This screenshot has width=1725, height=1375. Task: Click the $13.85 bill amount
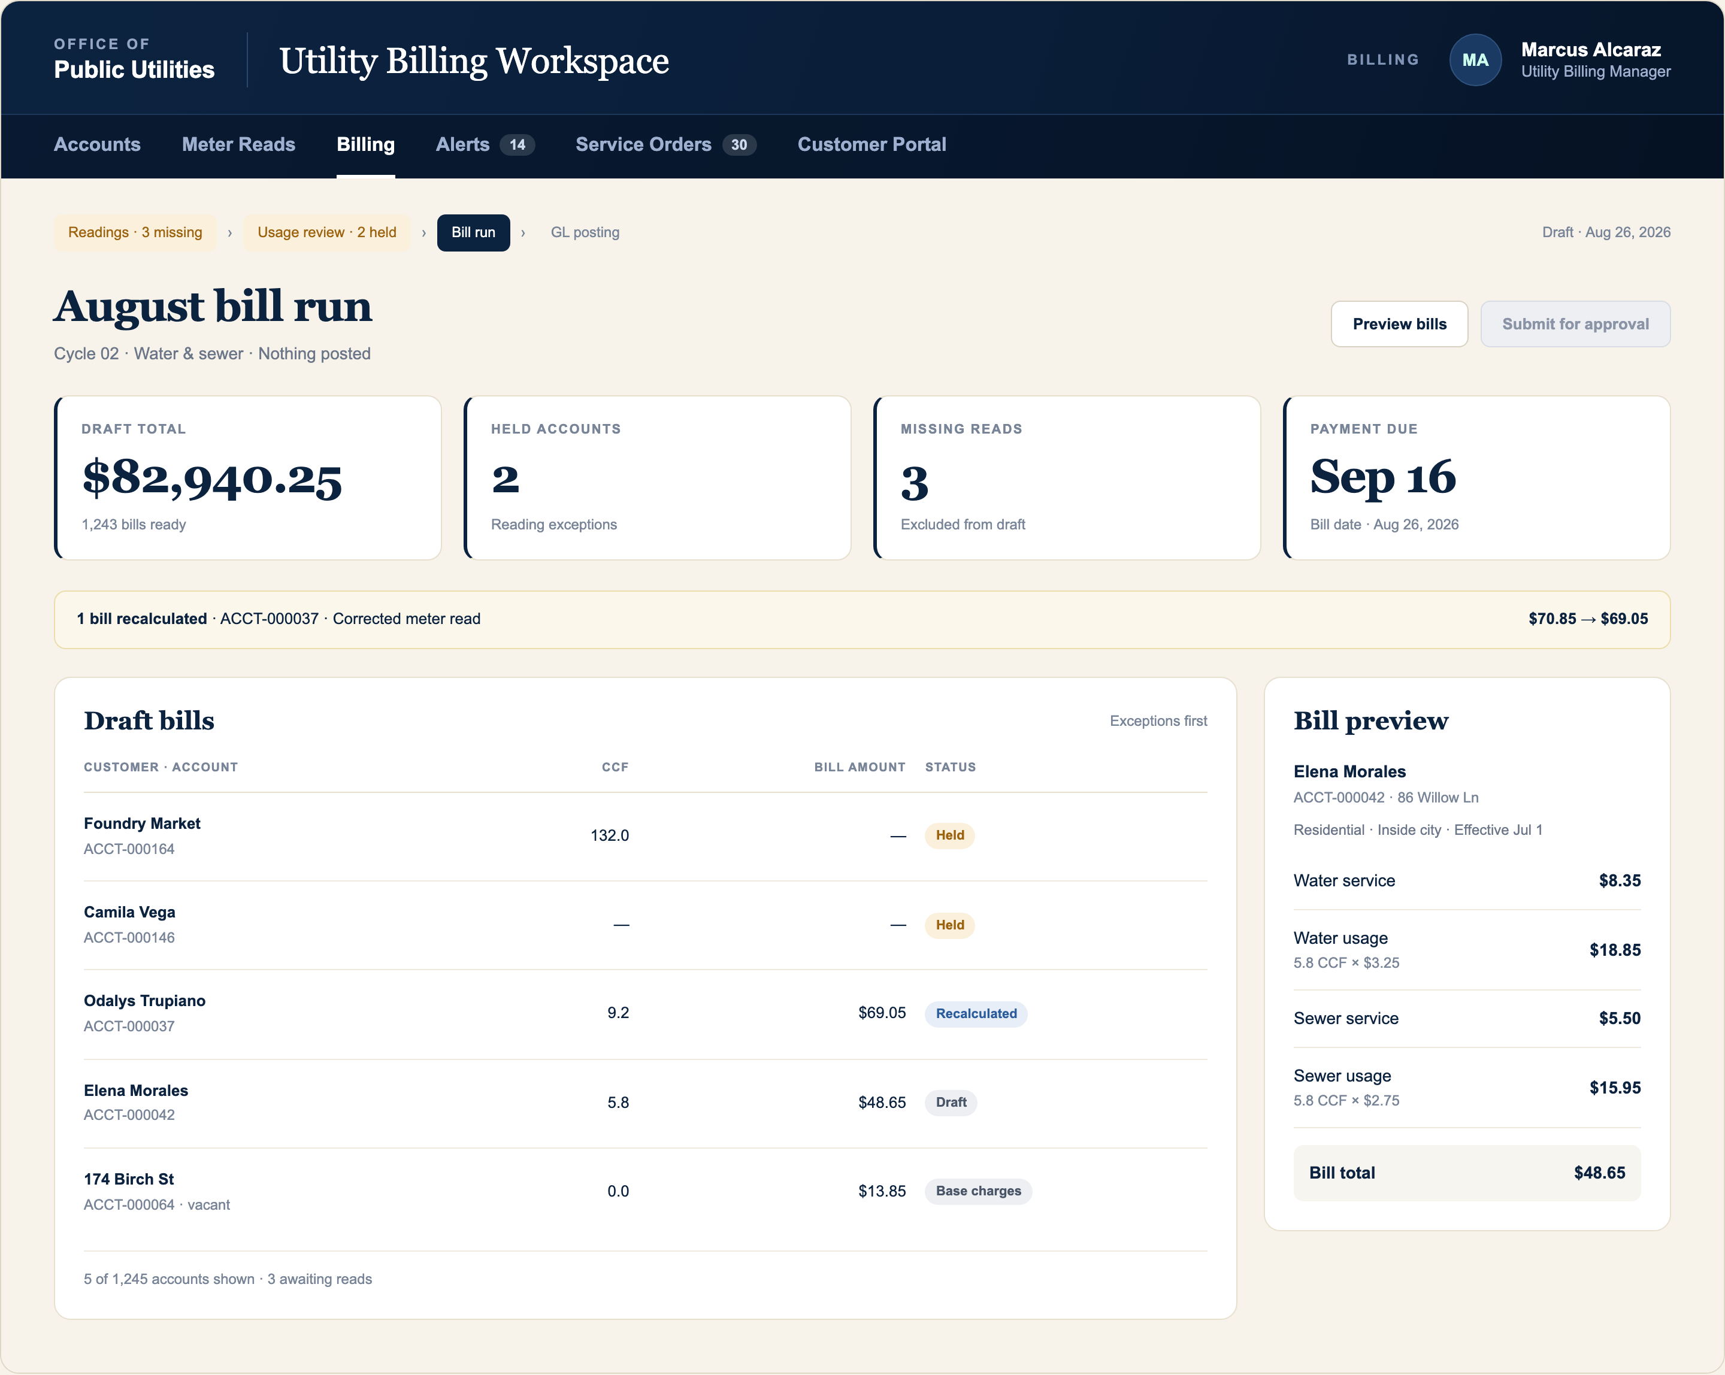tap(882, 1192)
